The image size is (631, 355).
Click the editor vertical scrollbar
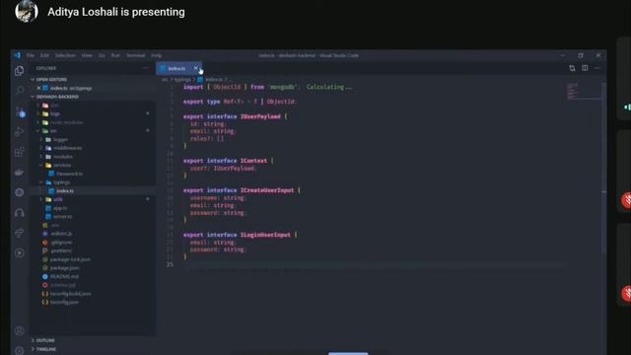pyautogui.click(x=603, y=167)
